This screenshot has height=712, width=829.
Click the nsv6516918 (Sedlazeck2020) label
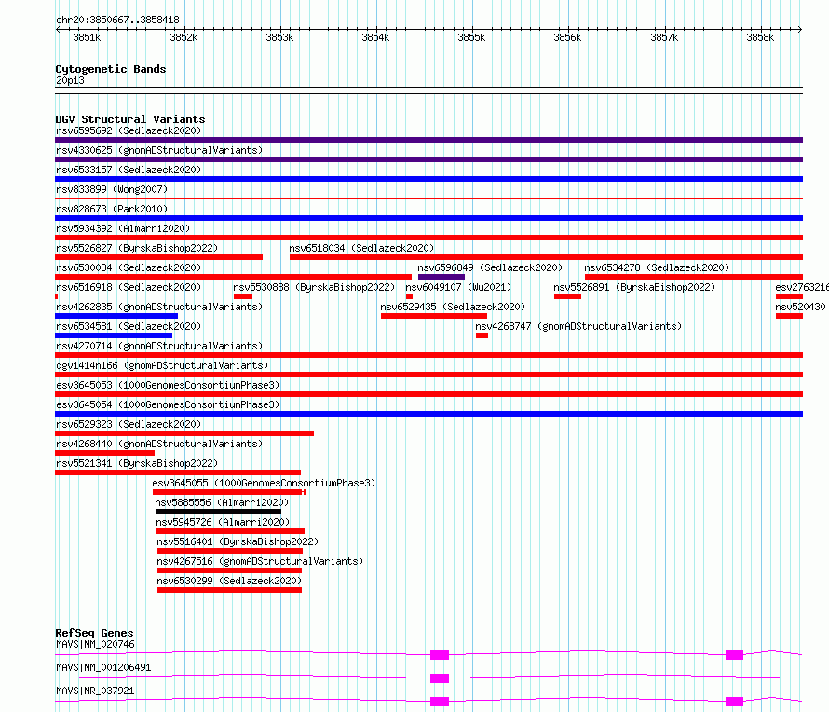(129, 287)
